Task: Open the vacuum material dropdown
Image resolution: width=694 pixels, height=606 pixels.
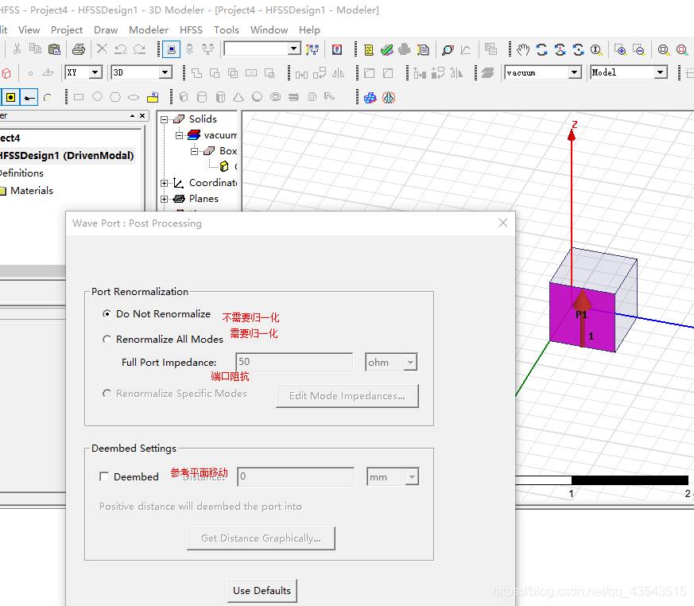Action: coord(575,72)
